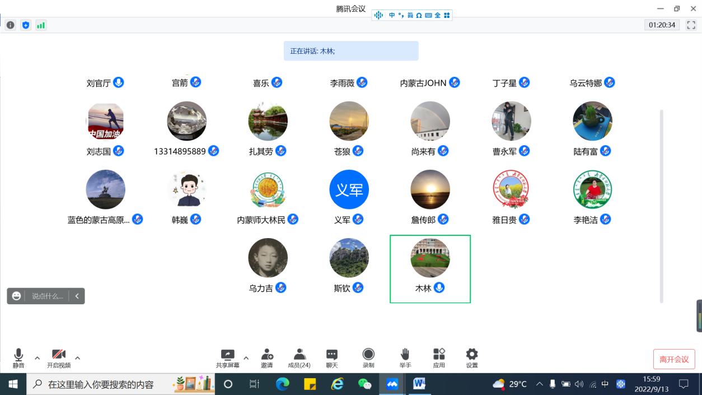Expand video options arrow beside 开启视频
This screenshot has height=395, width=702.
pos(78,358)
